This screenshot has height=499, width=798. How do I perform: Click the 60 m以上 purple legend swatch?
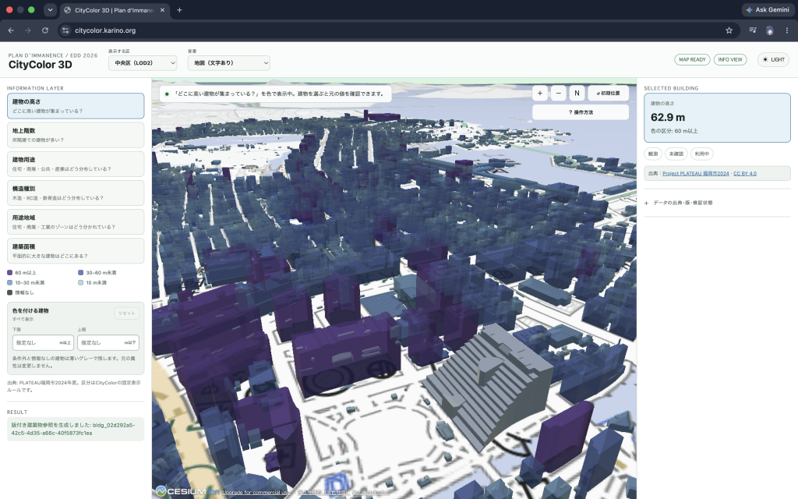click(9, 272)
